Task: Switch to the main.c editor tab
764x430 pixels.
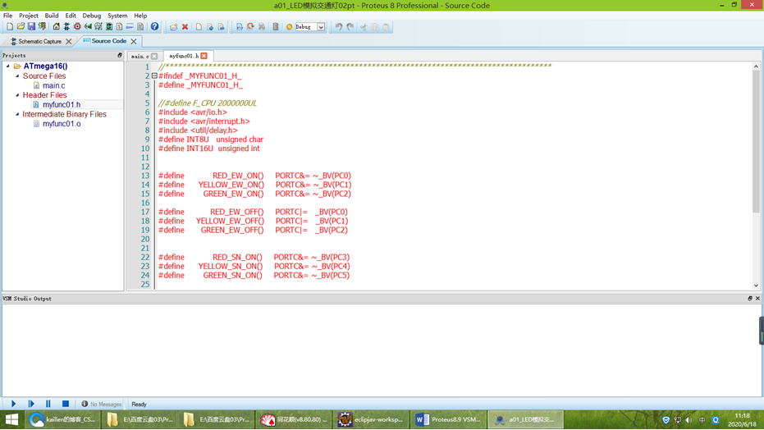Action: point(140,56)
